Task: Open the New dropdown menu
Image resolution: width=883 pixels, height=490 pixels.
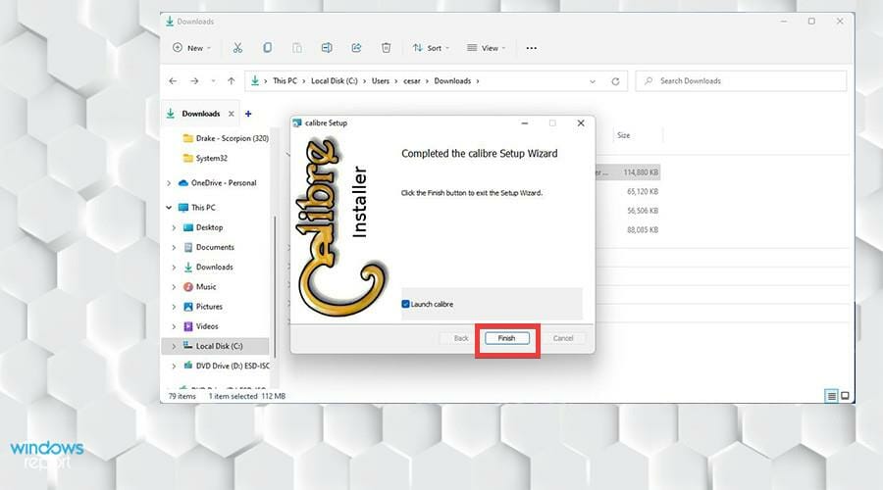Action: coord(191,48)
